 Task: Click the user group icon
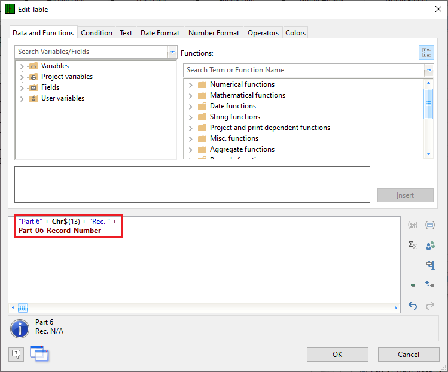click(430, 246)
